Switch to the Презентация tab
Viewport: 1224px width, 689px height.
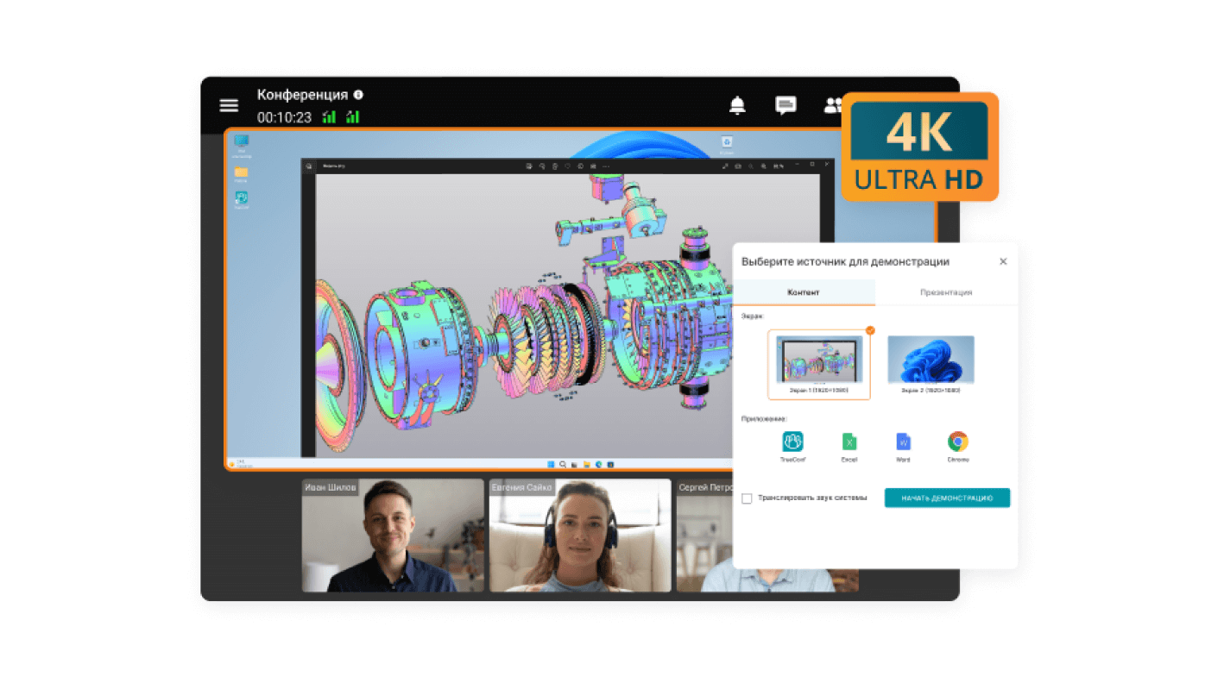tap(946, 292)
